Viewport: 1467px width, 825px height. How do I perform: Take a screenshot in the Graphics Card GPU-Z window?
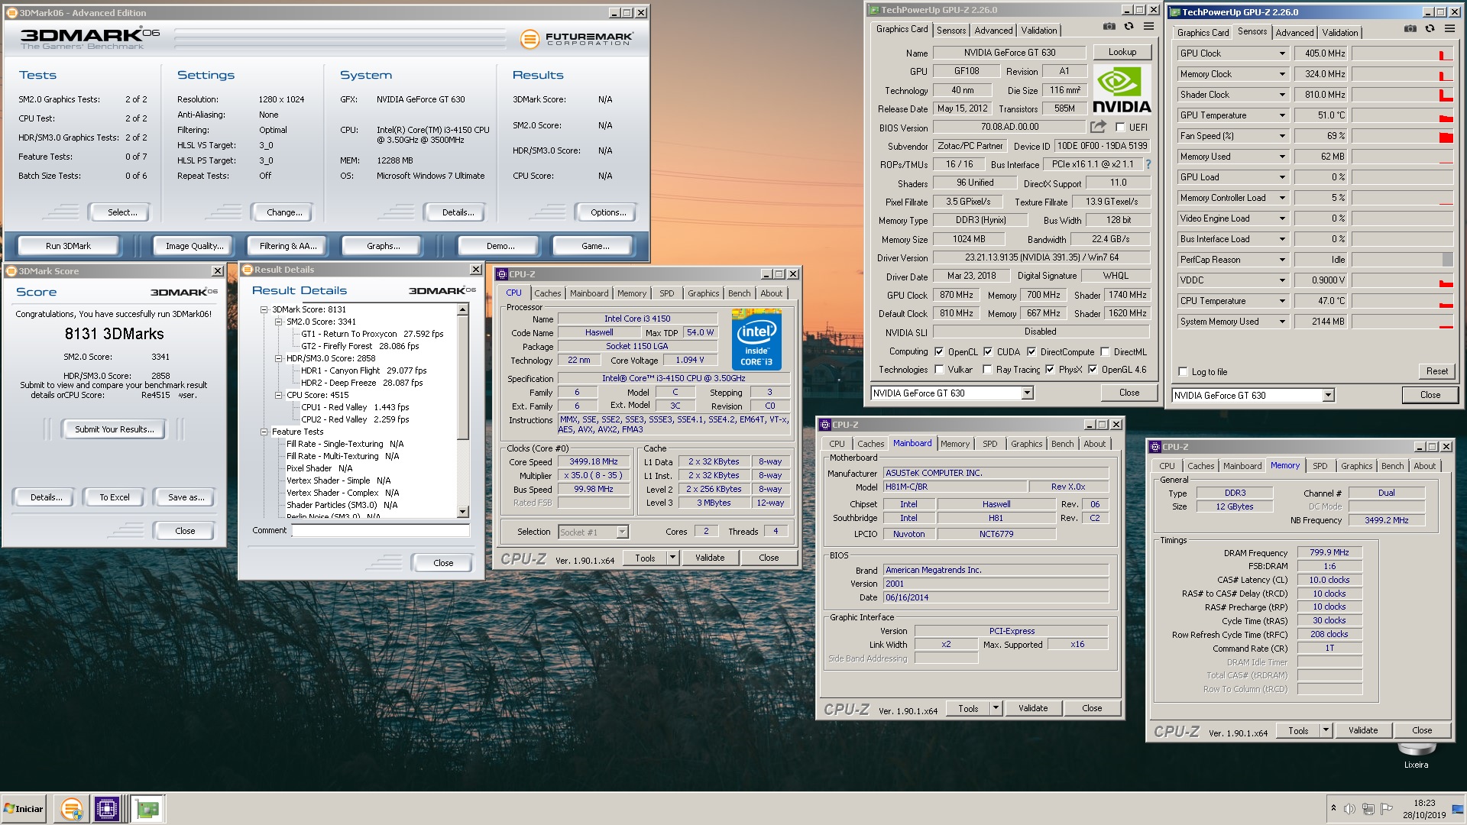click(1109, 27)
